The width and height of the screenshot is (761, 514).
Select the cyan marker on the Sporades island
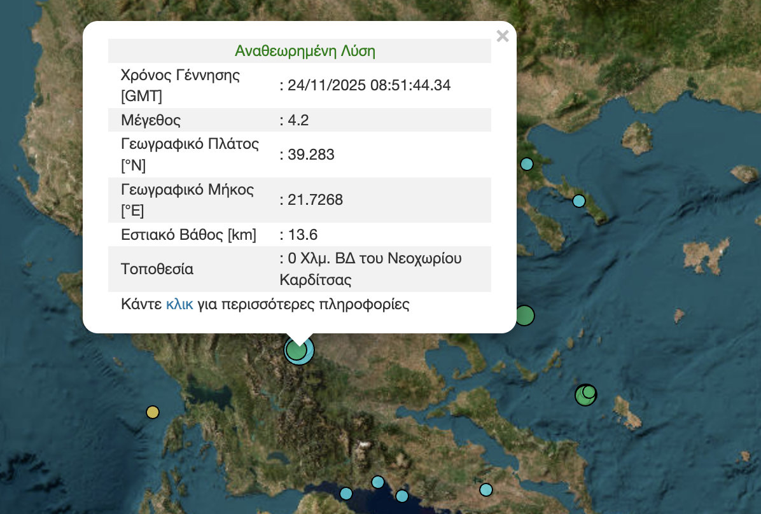578,201
